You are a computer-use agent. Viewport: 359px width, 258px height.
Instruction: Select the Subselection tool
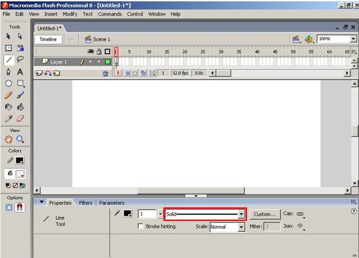tap(20, 36)
